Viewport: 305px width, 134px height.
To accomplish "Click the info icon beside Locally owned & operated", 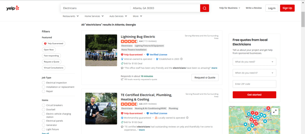I will click(187, 118).
